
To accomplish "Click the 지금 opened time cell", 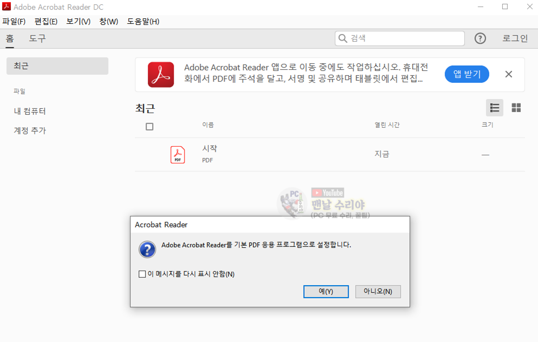I will pos(382,154).
